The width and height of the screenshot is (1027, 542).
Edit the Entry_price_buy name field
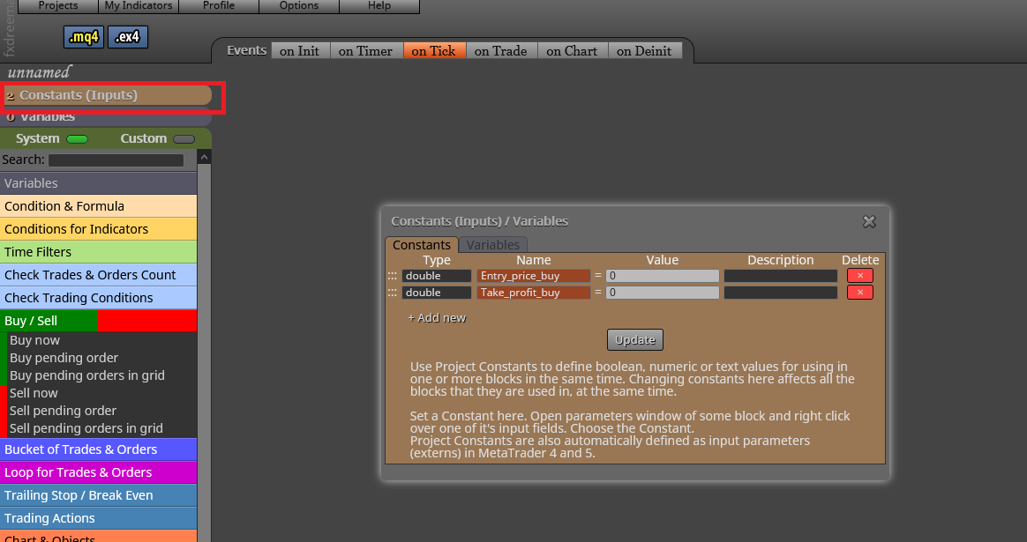(533, 276)
